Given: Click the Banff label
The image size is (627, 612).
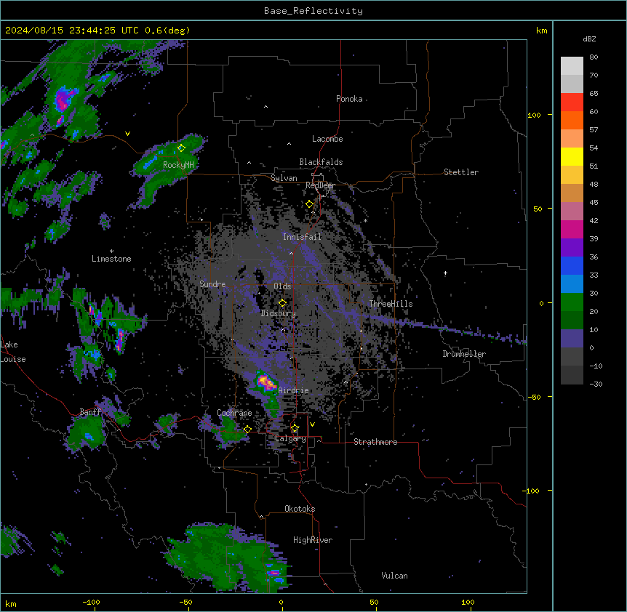Looking at the screenshot, I should tap(90, 412).
